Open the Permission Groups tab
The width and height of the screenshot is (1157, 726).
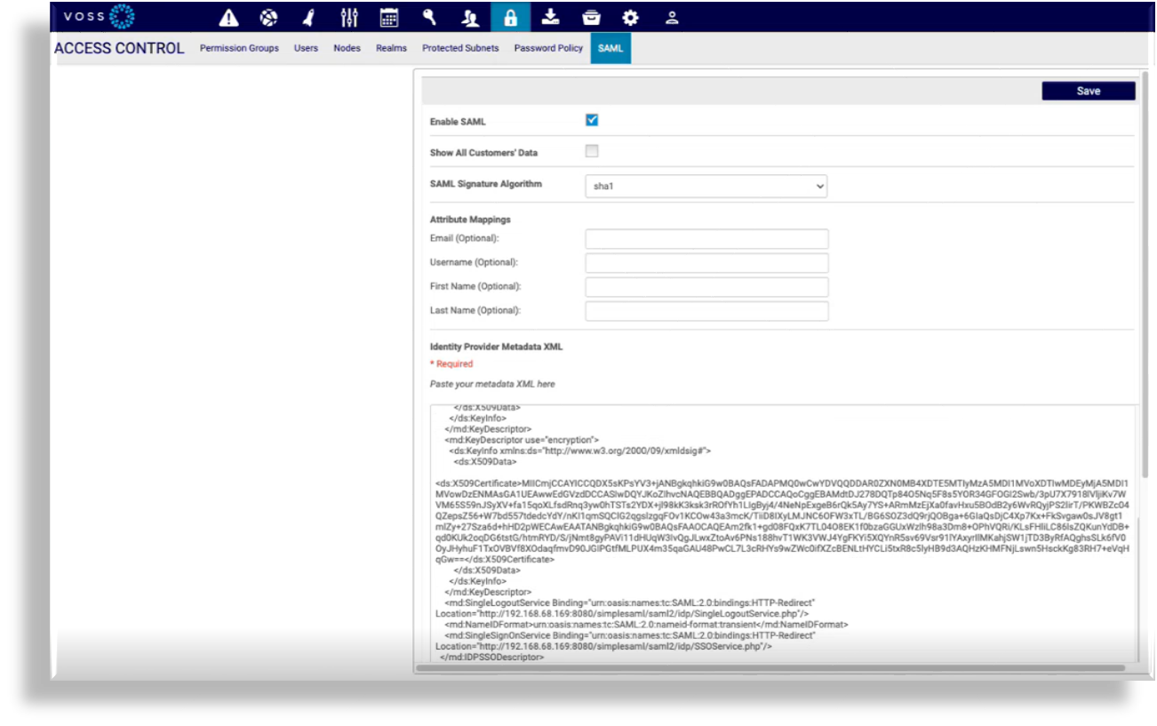tap(239, 48)
